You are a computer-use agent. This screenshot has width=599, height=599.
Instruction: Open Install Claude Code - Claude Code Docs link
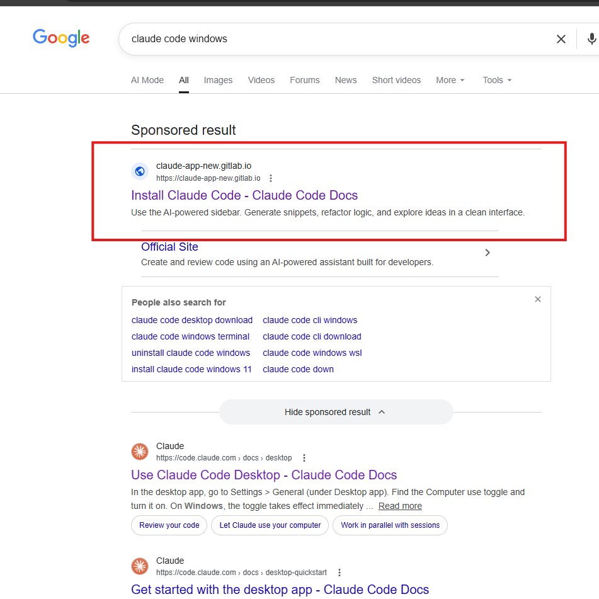pyautogui.click(x=244, y=195)
